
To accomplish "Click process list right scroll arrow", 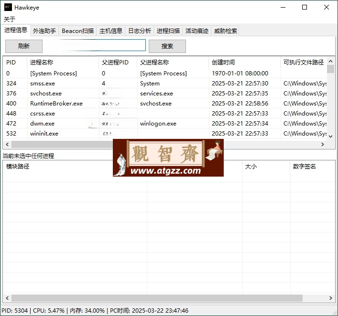I will tap(323, 145).
